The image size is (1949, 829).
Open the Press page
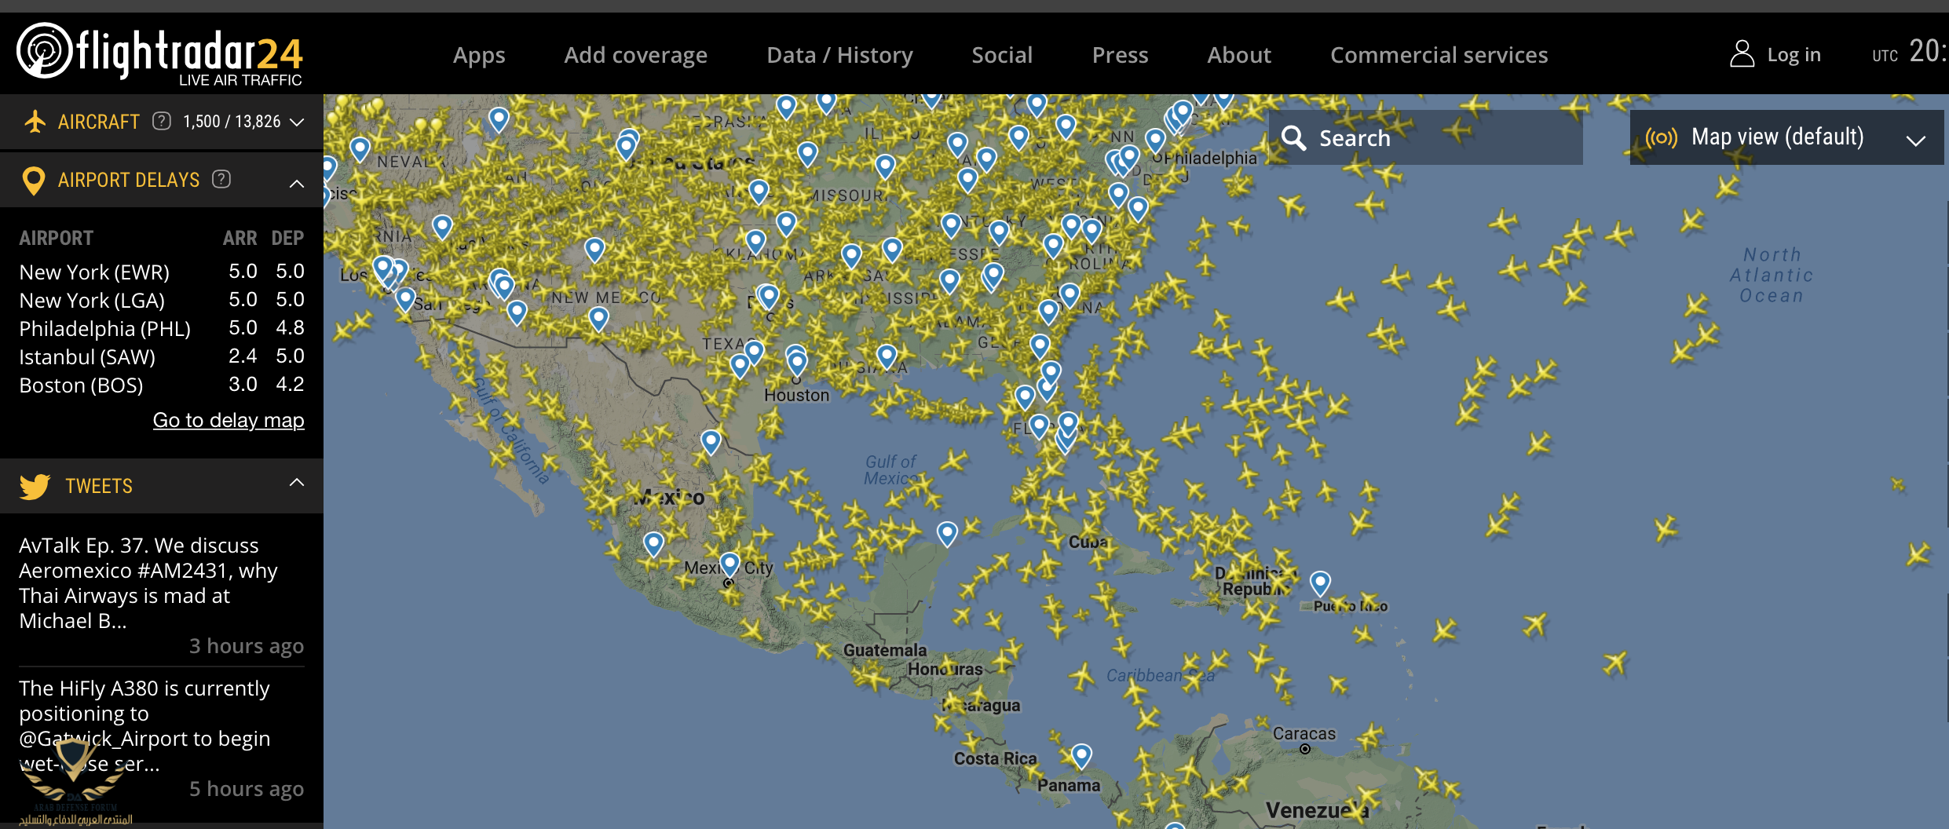pyautogui.click(x=1120, y=55)
